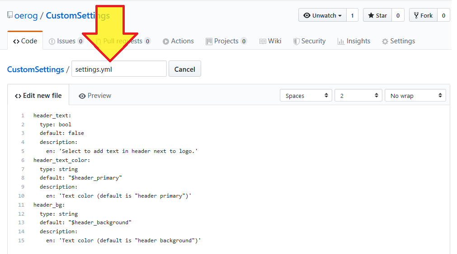Open the CustomSettings repository title link
Image resolution: width=457 pixels, height=254 pixels.
[78, 15]
